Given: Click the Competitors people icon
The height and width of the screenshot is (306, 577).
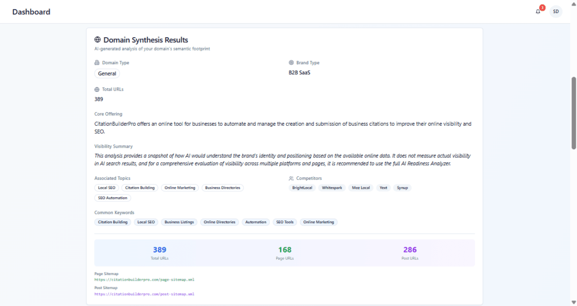Looking at the screenshot, I should click(x=291, y=179).
